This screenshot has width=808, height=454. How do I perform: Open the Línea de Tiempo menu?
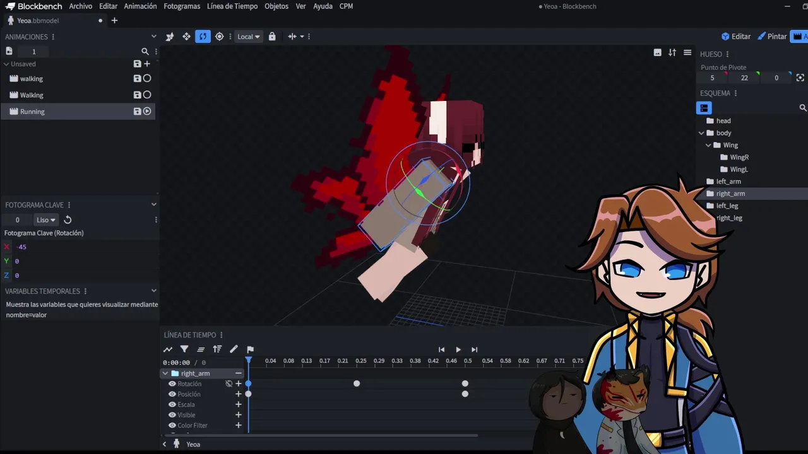coord(232,6)
